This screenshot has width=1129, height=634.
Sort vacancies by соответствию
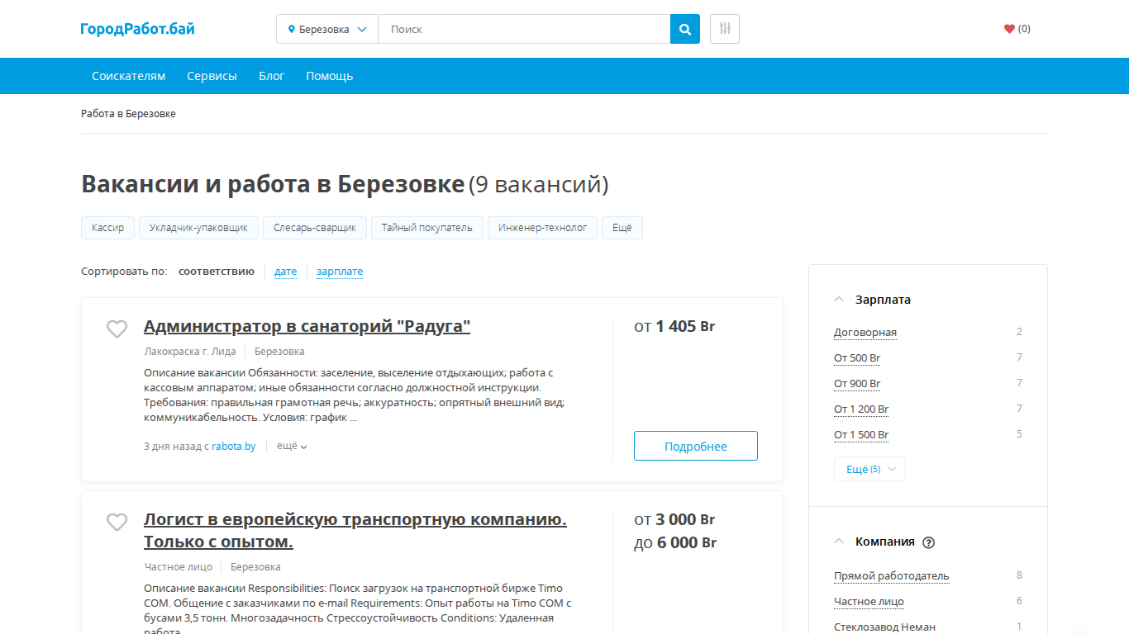click(217, 272)
